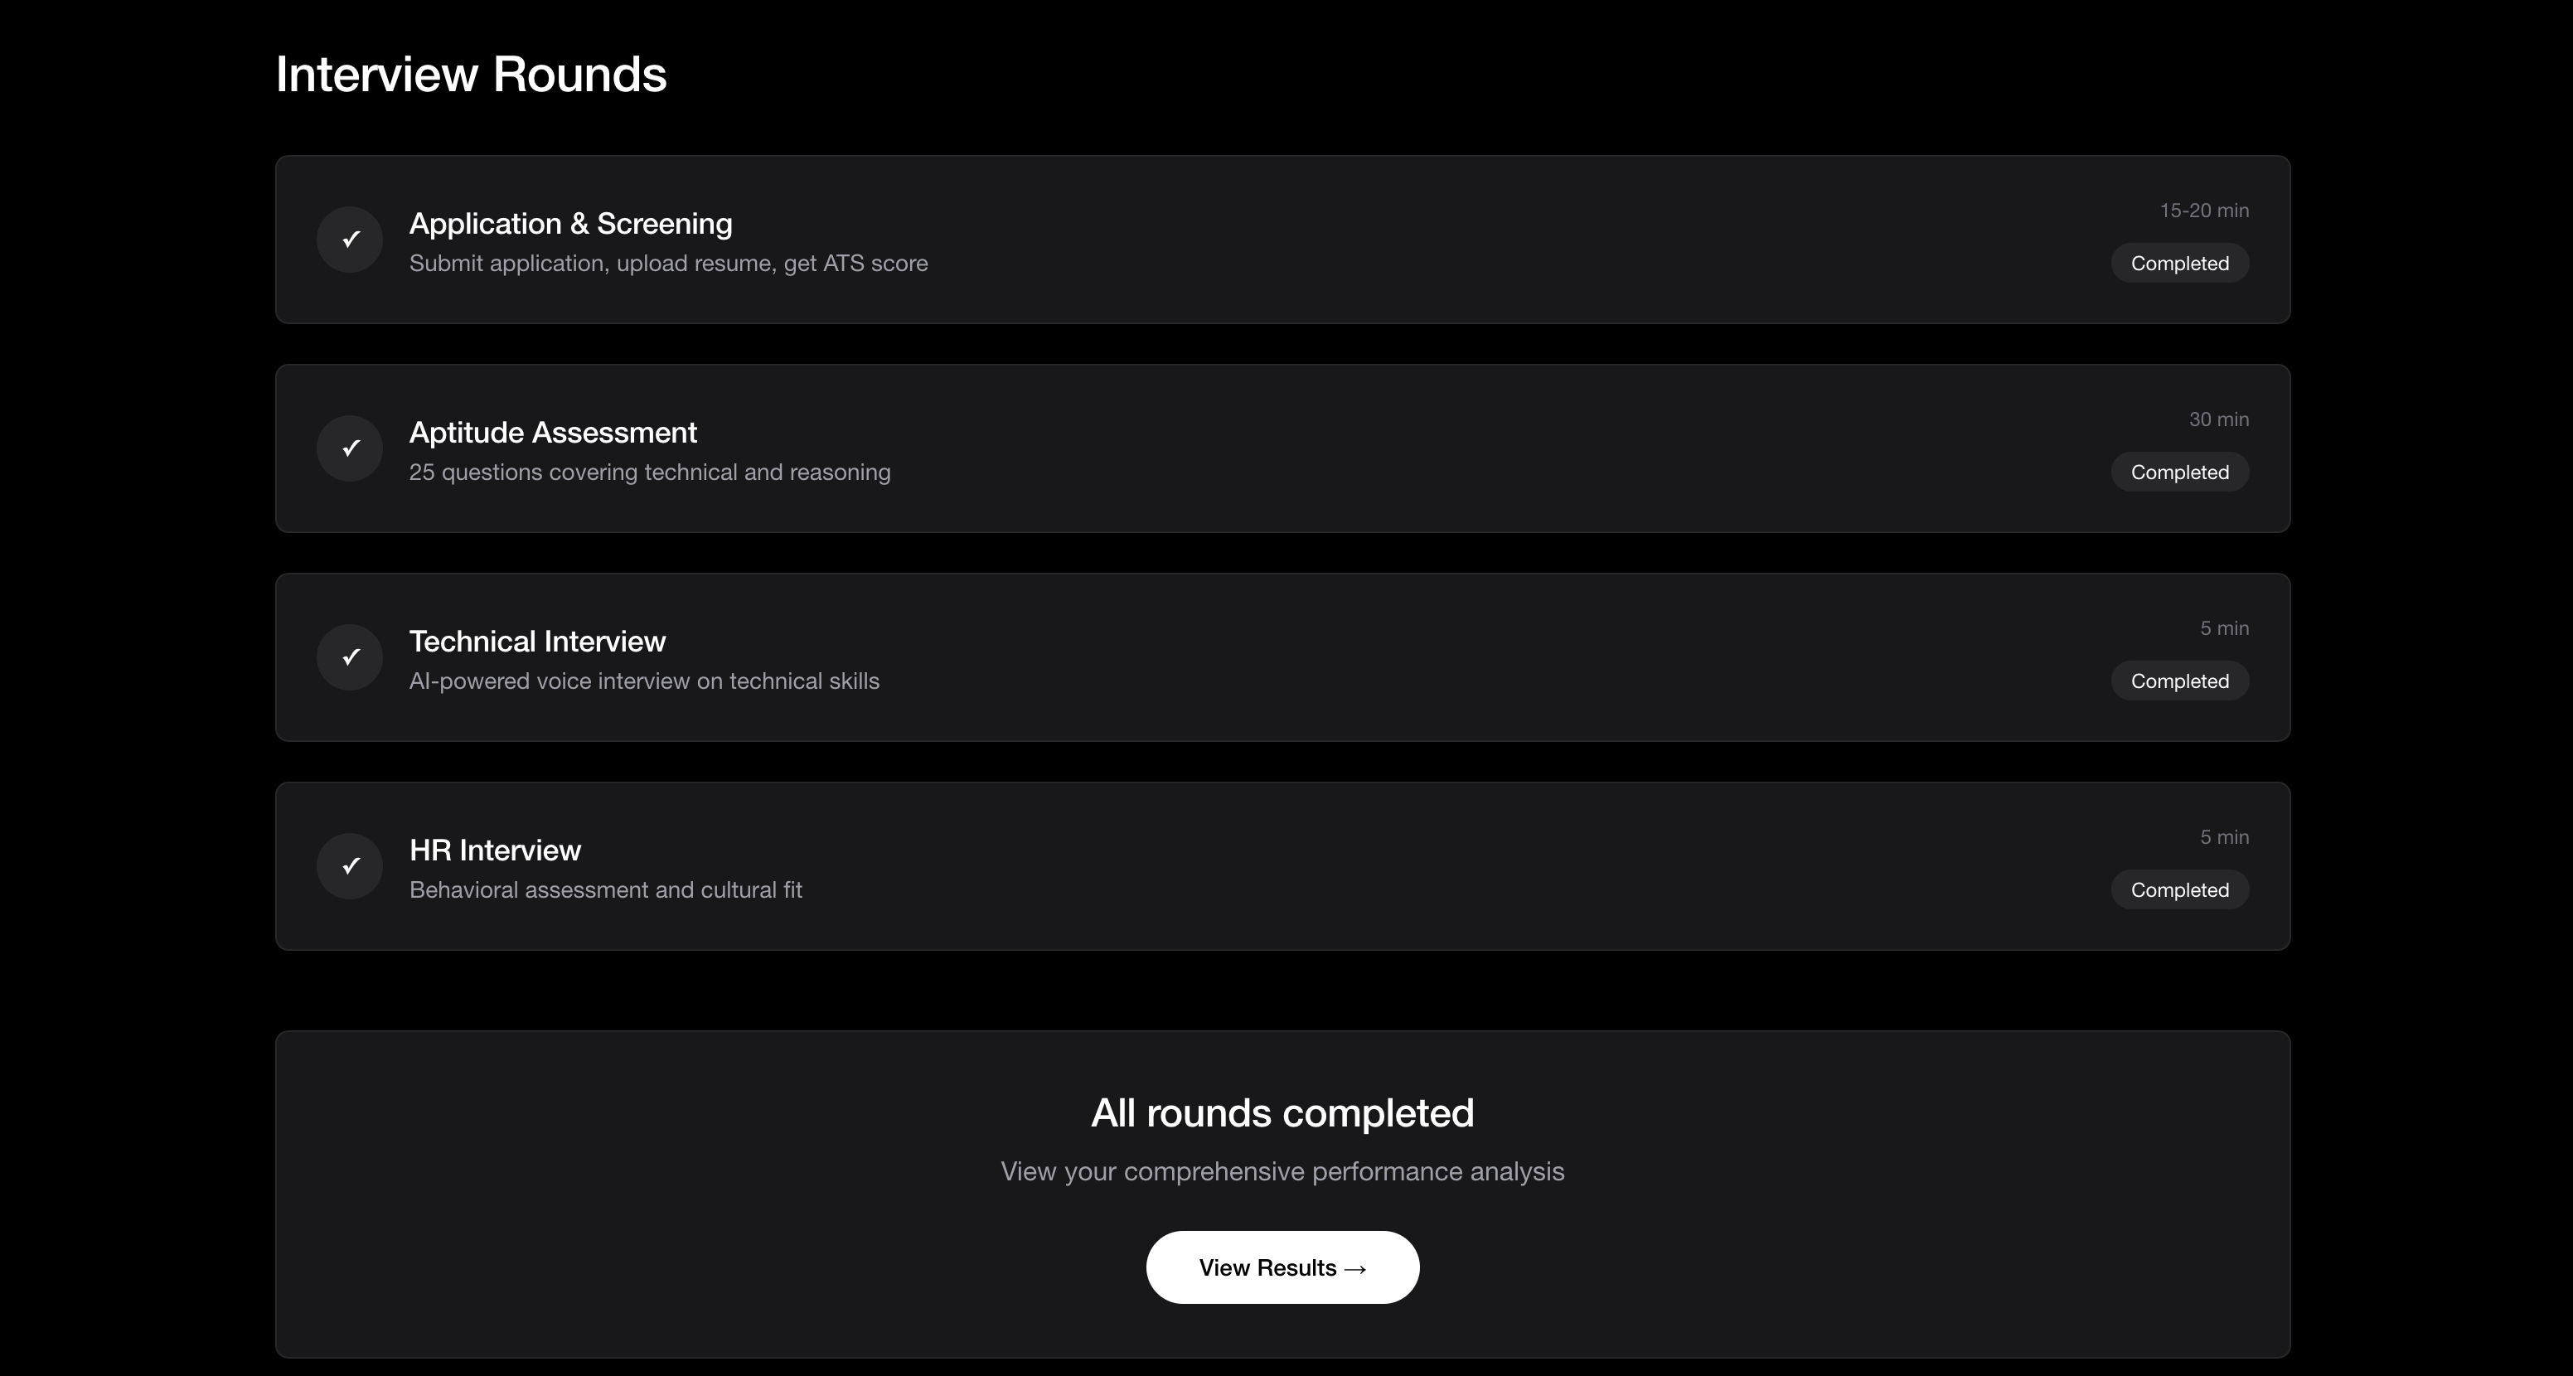The height and width of the screenshot is (1376, 2573).
Task: Select the Completed badge on Application & Screening
Action: click(2179, 263)
